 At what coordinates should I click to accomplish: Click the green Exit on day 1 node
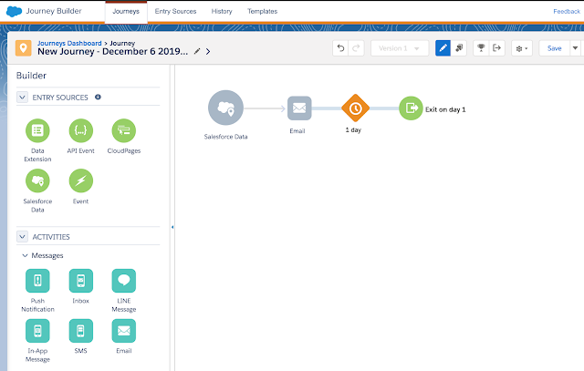411,108
